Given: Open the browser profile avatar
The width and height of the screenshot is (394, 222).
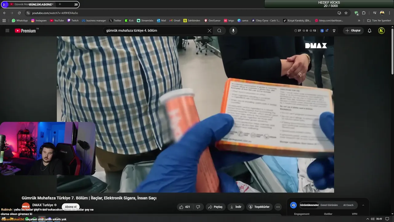Looking at the screenshot, I should tap(382, 13).
